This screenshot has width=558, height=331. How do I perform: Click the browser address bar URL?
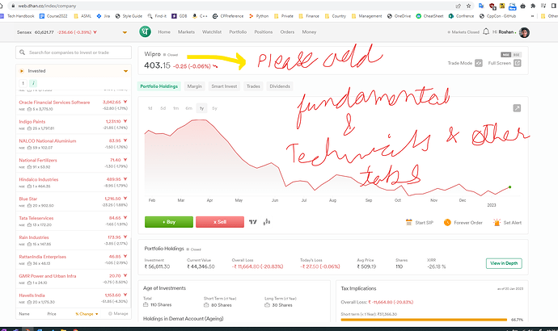[47, 6]
